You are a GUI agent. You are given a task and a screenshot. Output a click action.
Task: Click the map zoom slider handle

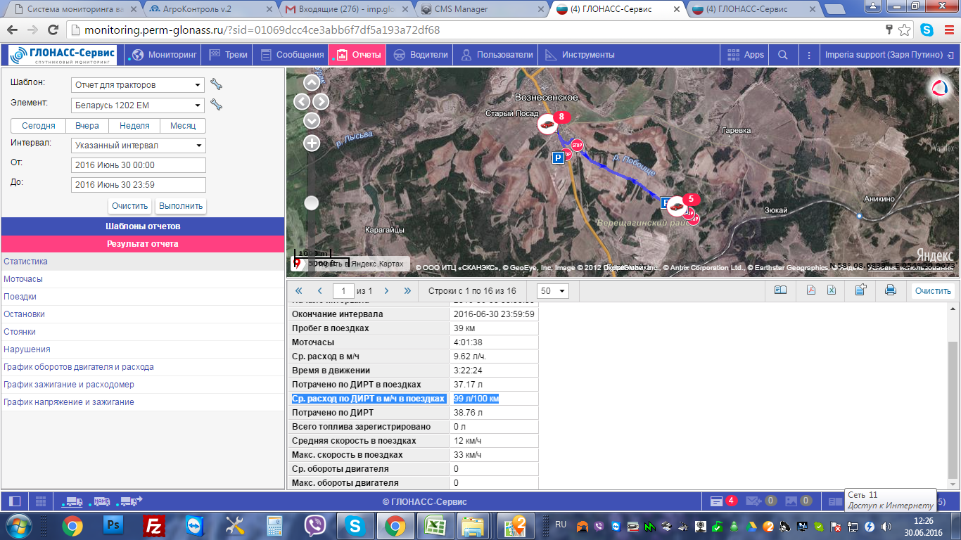click(312, 203)
